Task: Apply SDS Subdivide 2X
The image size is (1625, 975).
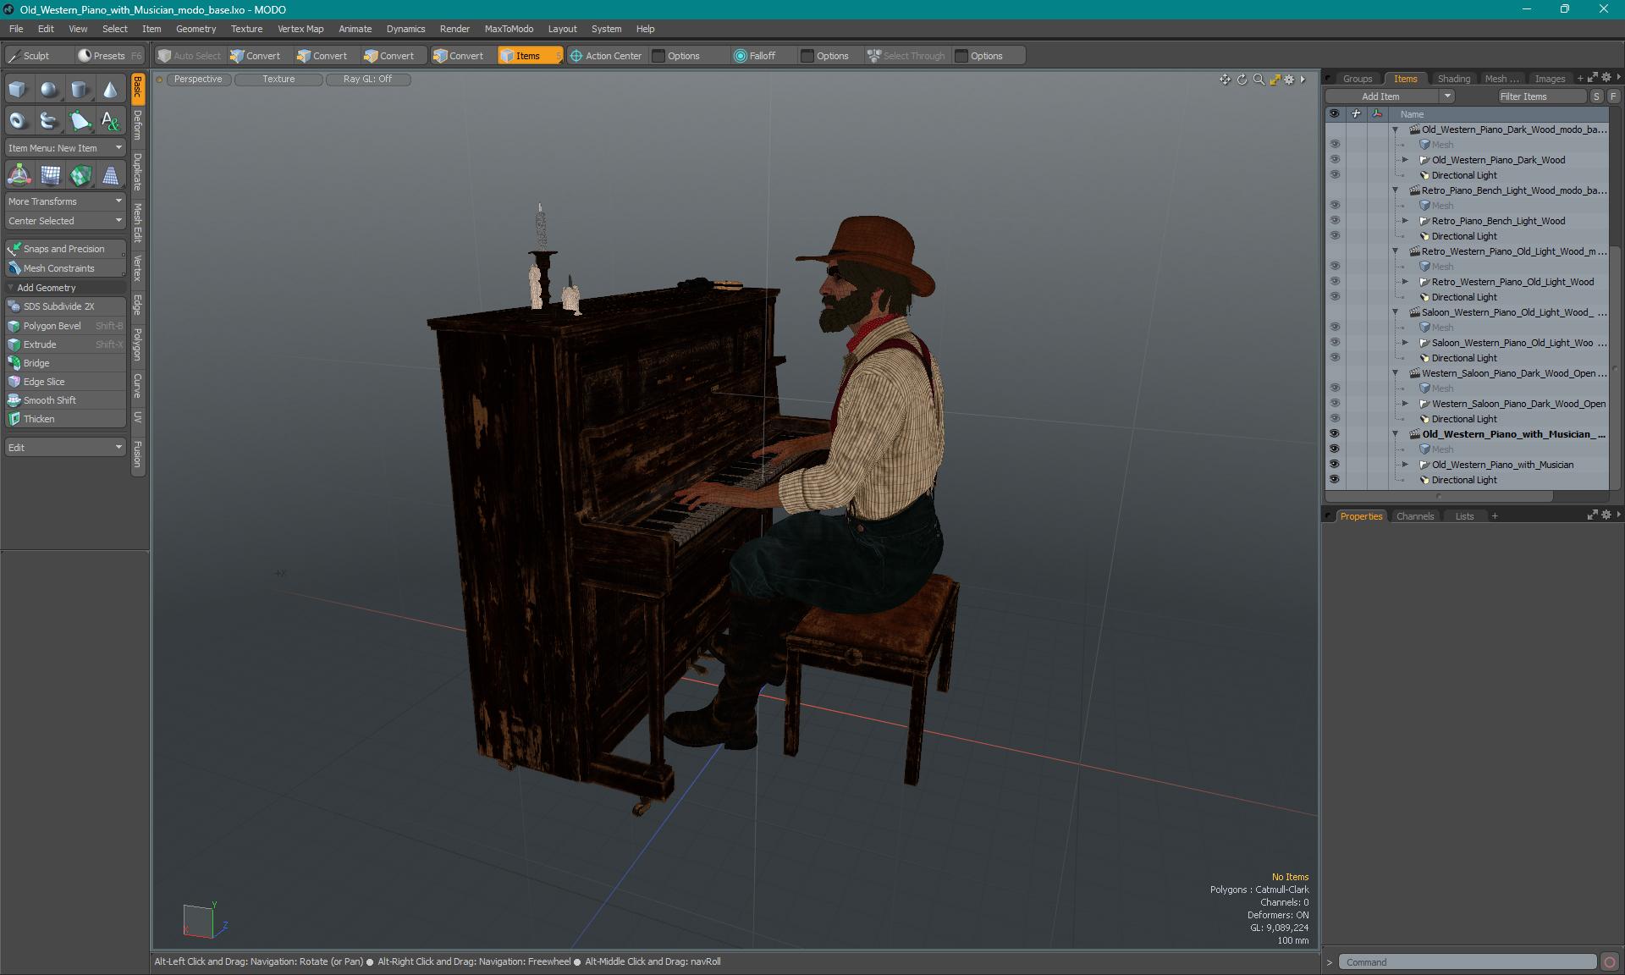Action: point(65,306)
